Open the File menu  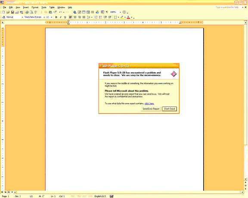coord(4,7)
